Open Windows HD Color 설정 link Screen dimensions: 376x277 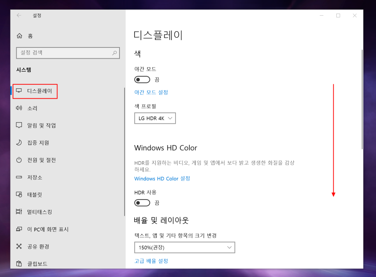(162, 179)
